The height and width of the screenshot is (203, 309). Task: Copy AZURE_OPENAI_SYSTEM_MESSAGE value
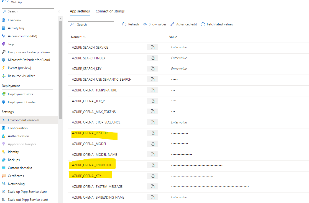pos(152,186)
